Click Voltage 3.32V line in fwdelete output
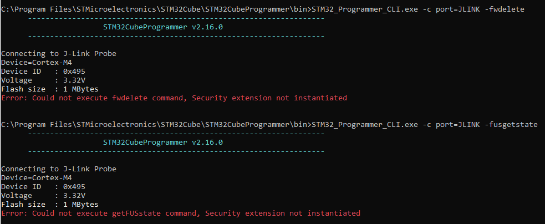Image resolution: width=545 pixels, height=224 pixels. (43, 80)
